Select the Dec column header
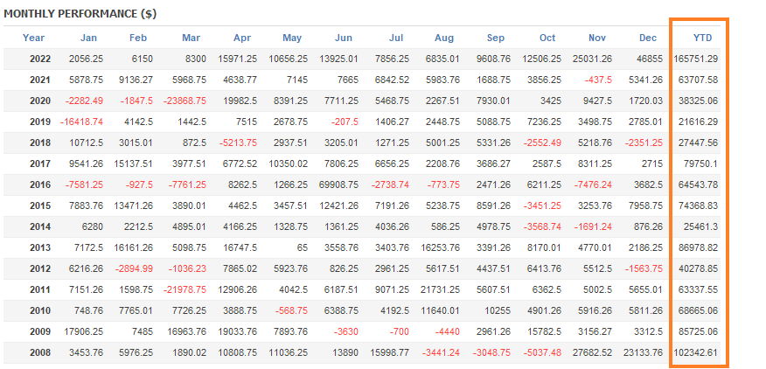Viewport: 766px width, 369px height. point(648,38)
